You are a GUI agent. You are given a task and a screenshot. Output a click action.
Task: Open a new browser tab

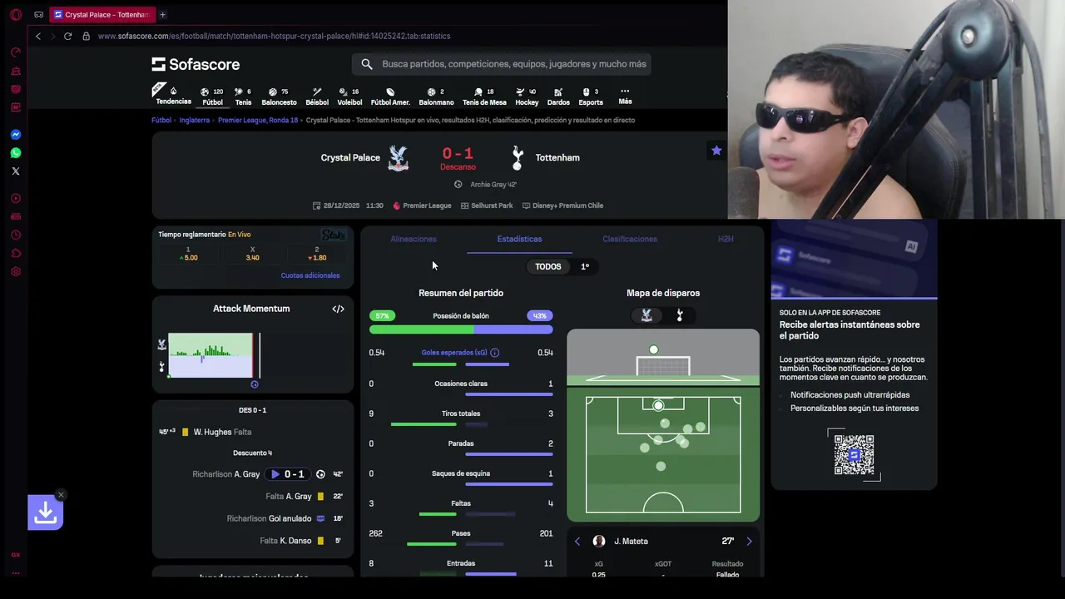pos(162,14)
